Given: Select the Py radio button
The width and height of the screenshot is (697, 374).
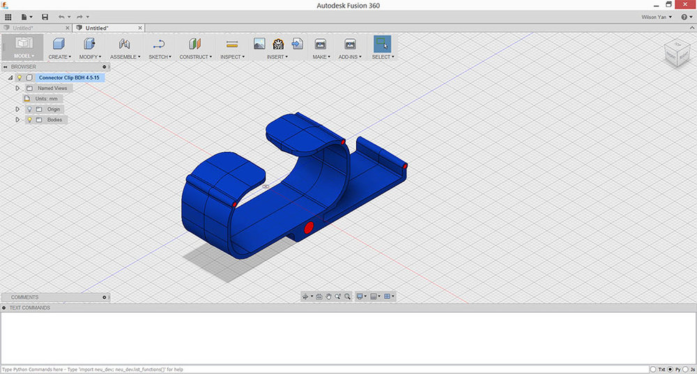Looking at the screenshot, I should [672, 369].
